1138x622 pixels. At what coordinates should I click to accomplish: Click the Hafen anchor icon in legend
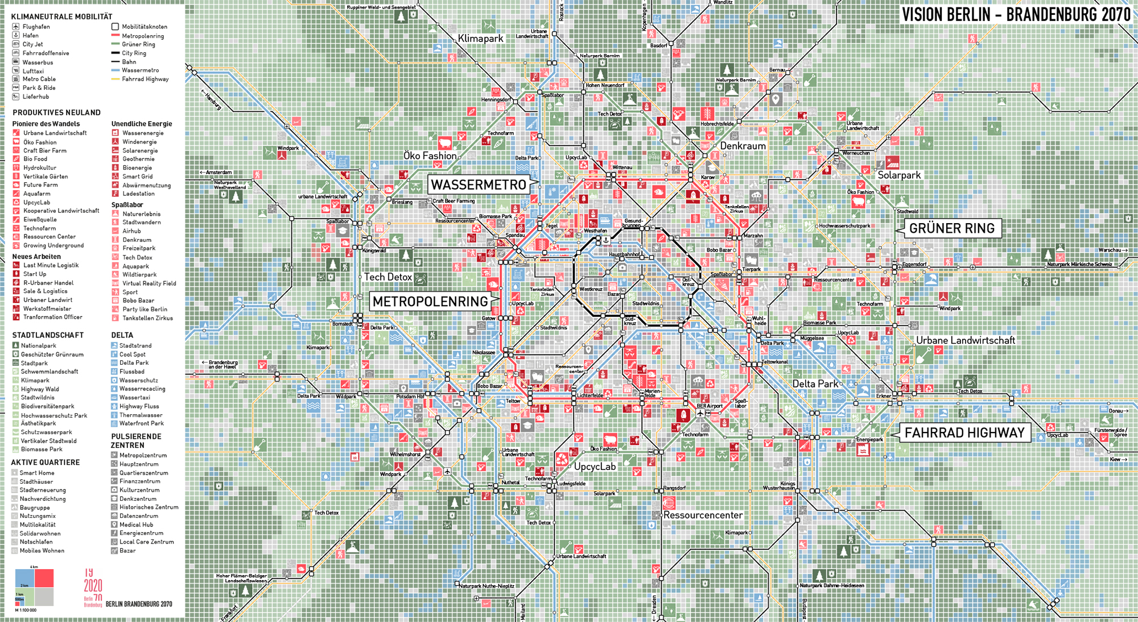pyautogui.click(x=16, y=35)
